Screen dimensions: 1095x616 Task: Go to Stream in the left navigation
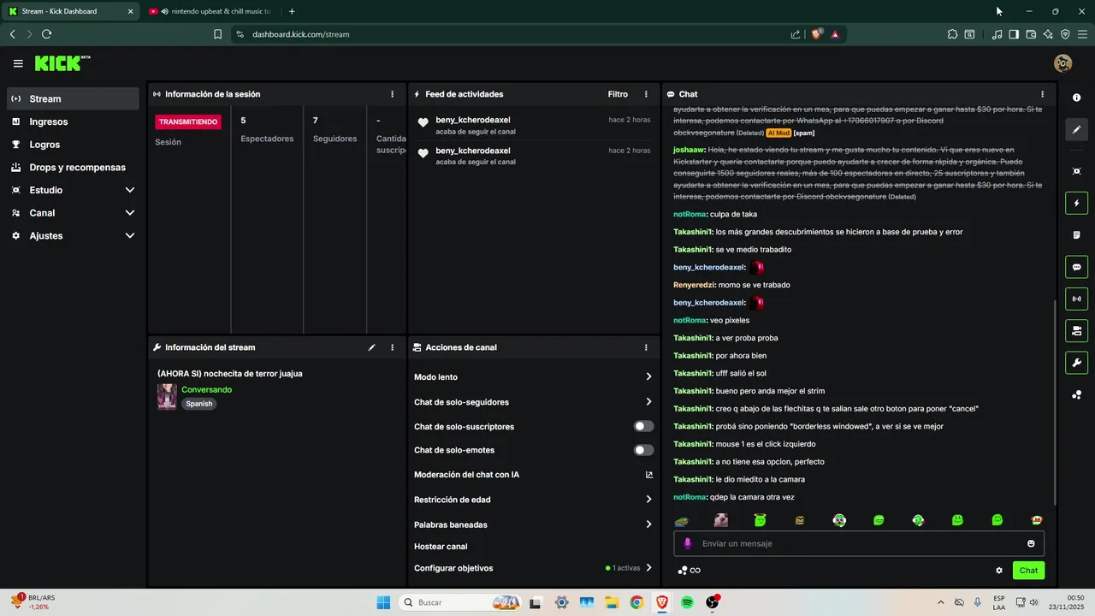(x=74, y=98)
